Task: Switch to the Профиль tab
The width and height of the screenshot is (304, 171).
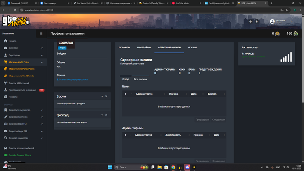Action: coord(124,47)
